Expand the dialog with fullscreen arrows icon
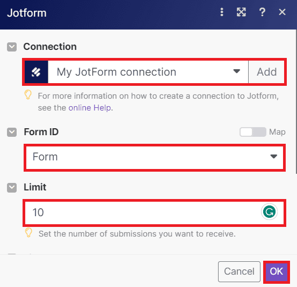 241,12
